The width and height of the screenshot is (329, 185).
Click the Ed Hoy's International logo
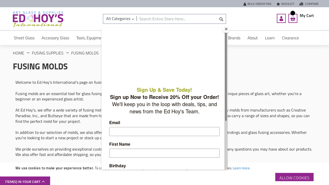(38, 19)
